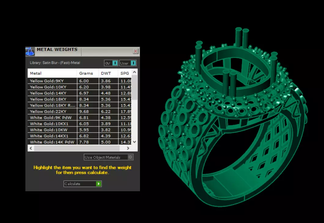Click the Library: Satin Blur label
324x223 pixels.
click(55, 63)
